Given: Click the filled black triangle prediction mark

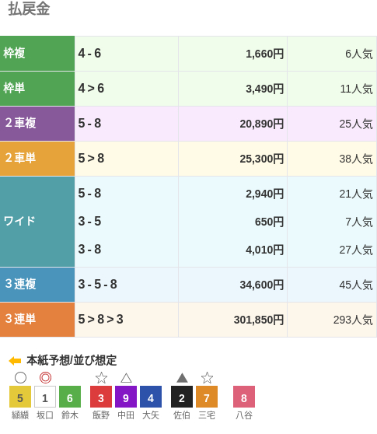Looking at the screenshot, I should click(182, 378).
